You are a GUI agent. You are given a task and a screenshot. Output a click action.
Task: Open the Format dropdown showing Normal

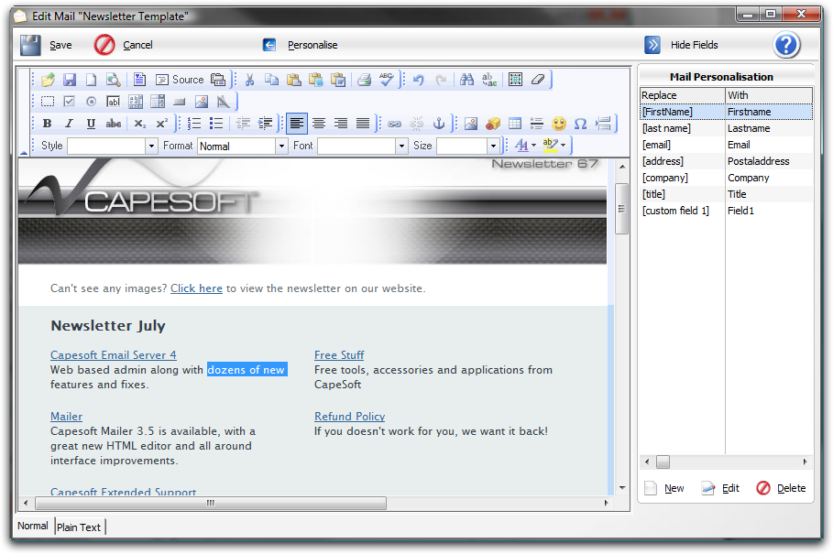(x=281, y=146)
